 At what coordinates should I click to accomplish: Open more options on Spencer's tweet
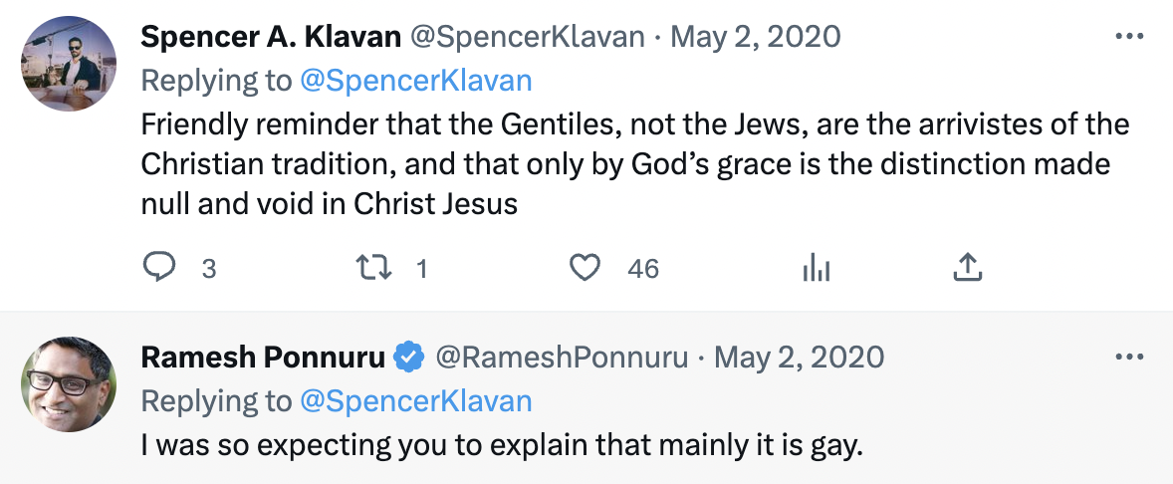point(1128,37)
